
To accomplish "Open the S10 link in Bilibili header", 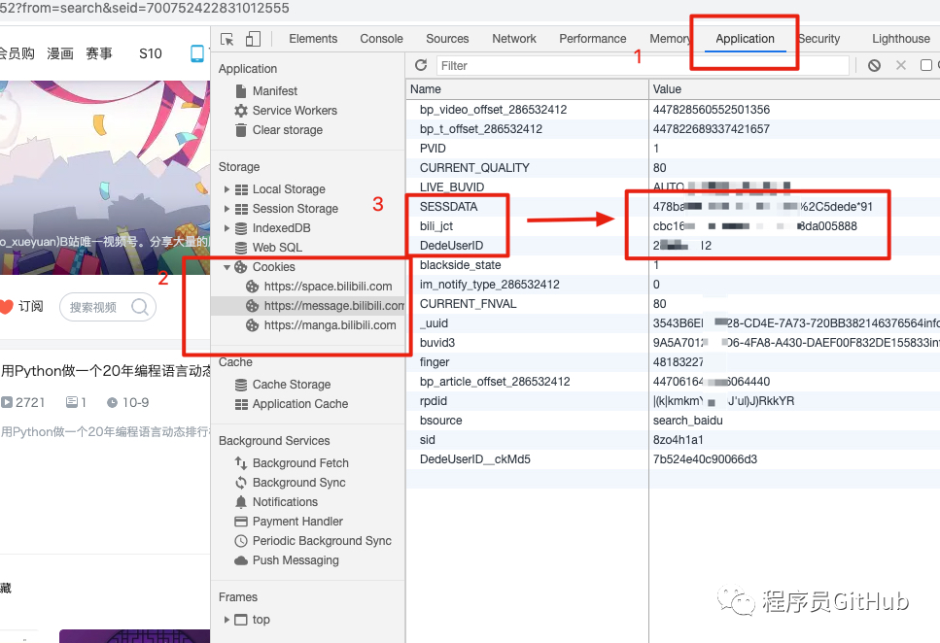I will (151, 54).
